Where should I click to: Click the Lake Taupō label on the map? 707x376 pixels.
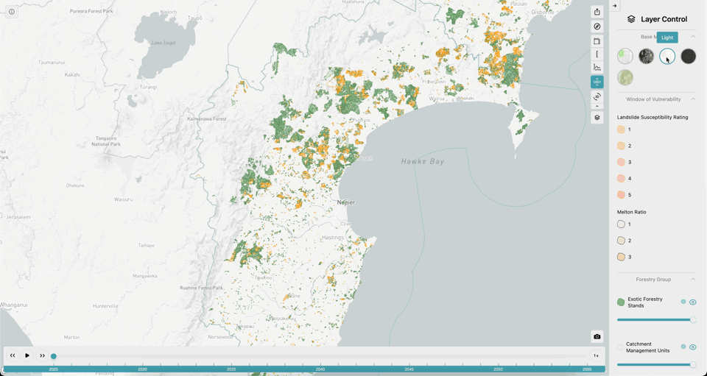point(163,43)
